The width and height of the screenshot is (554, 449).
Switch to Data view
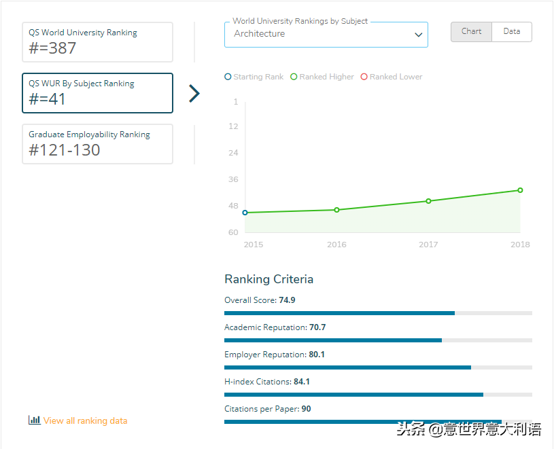pyautogui.click(x=512, y=32)
